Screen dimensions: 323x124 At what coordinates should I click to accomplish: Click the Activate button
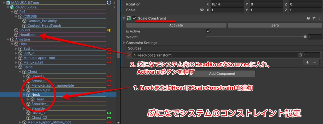coord(176,25)
